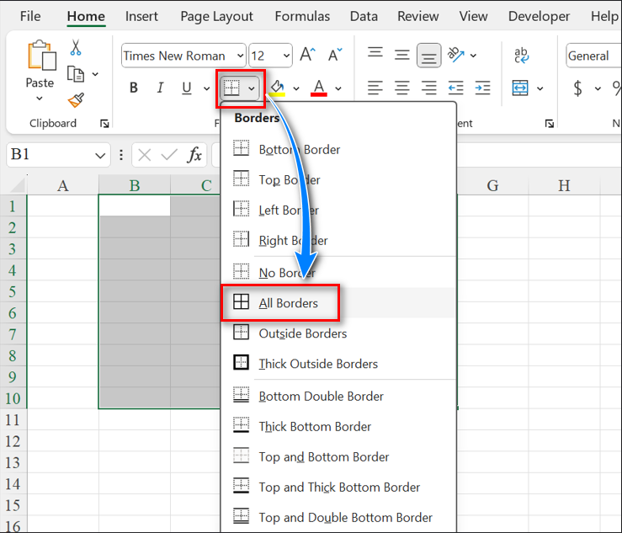Select All Borders from the menu

coord(288,303)
